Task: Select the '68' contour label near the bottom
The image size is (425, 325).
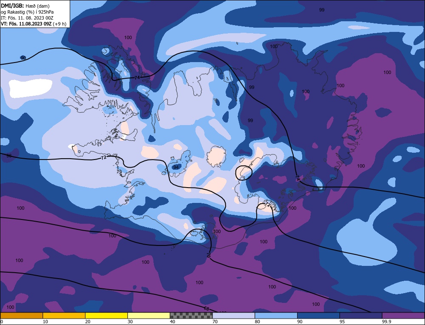Action: click(x=207, y=309)
